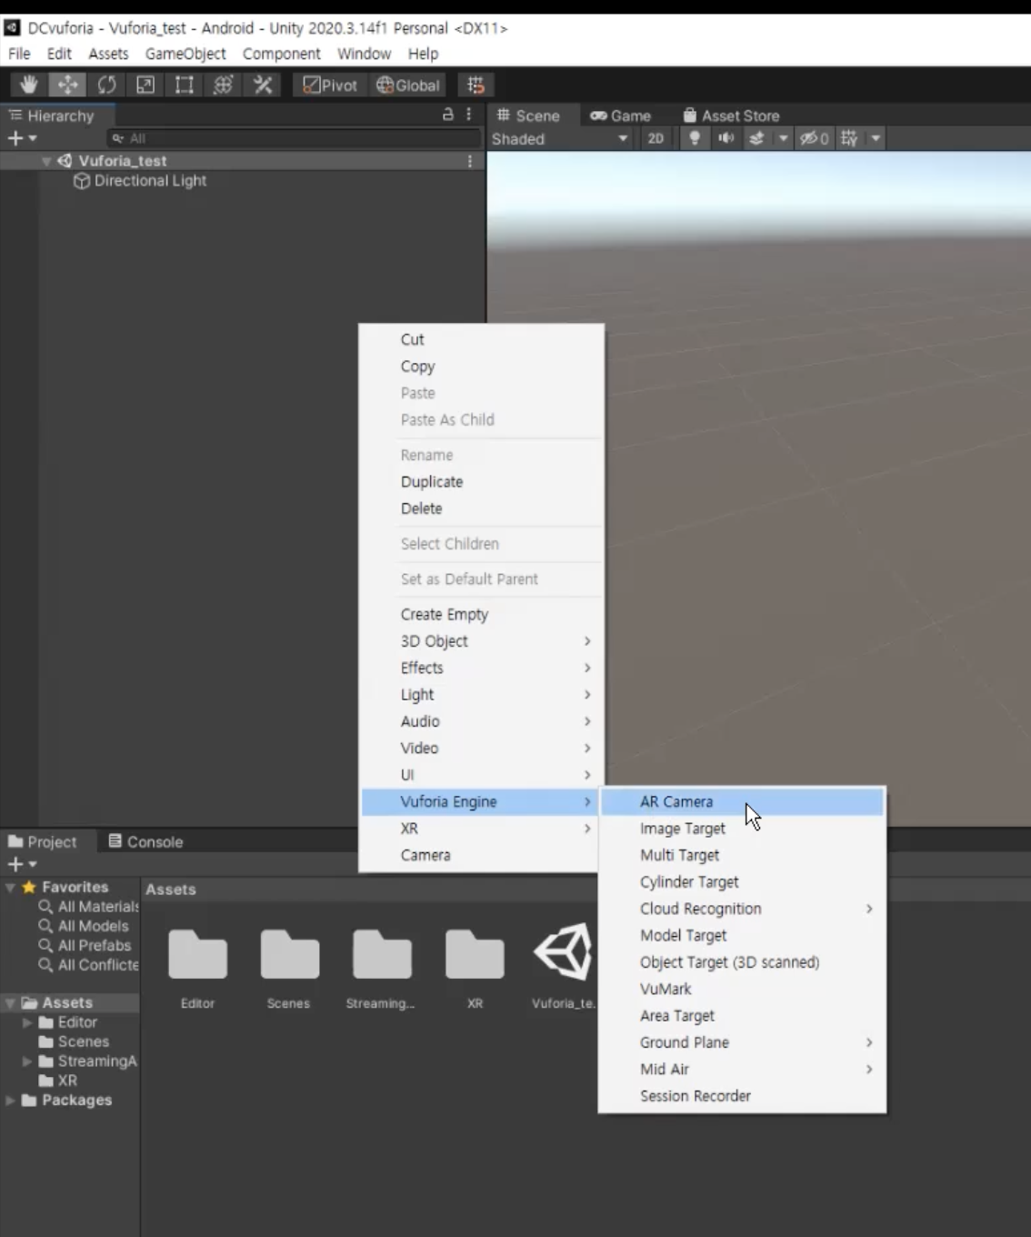
Task: Select the Hand tool
Action: pos(29,85)
